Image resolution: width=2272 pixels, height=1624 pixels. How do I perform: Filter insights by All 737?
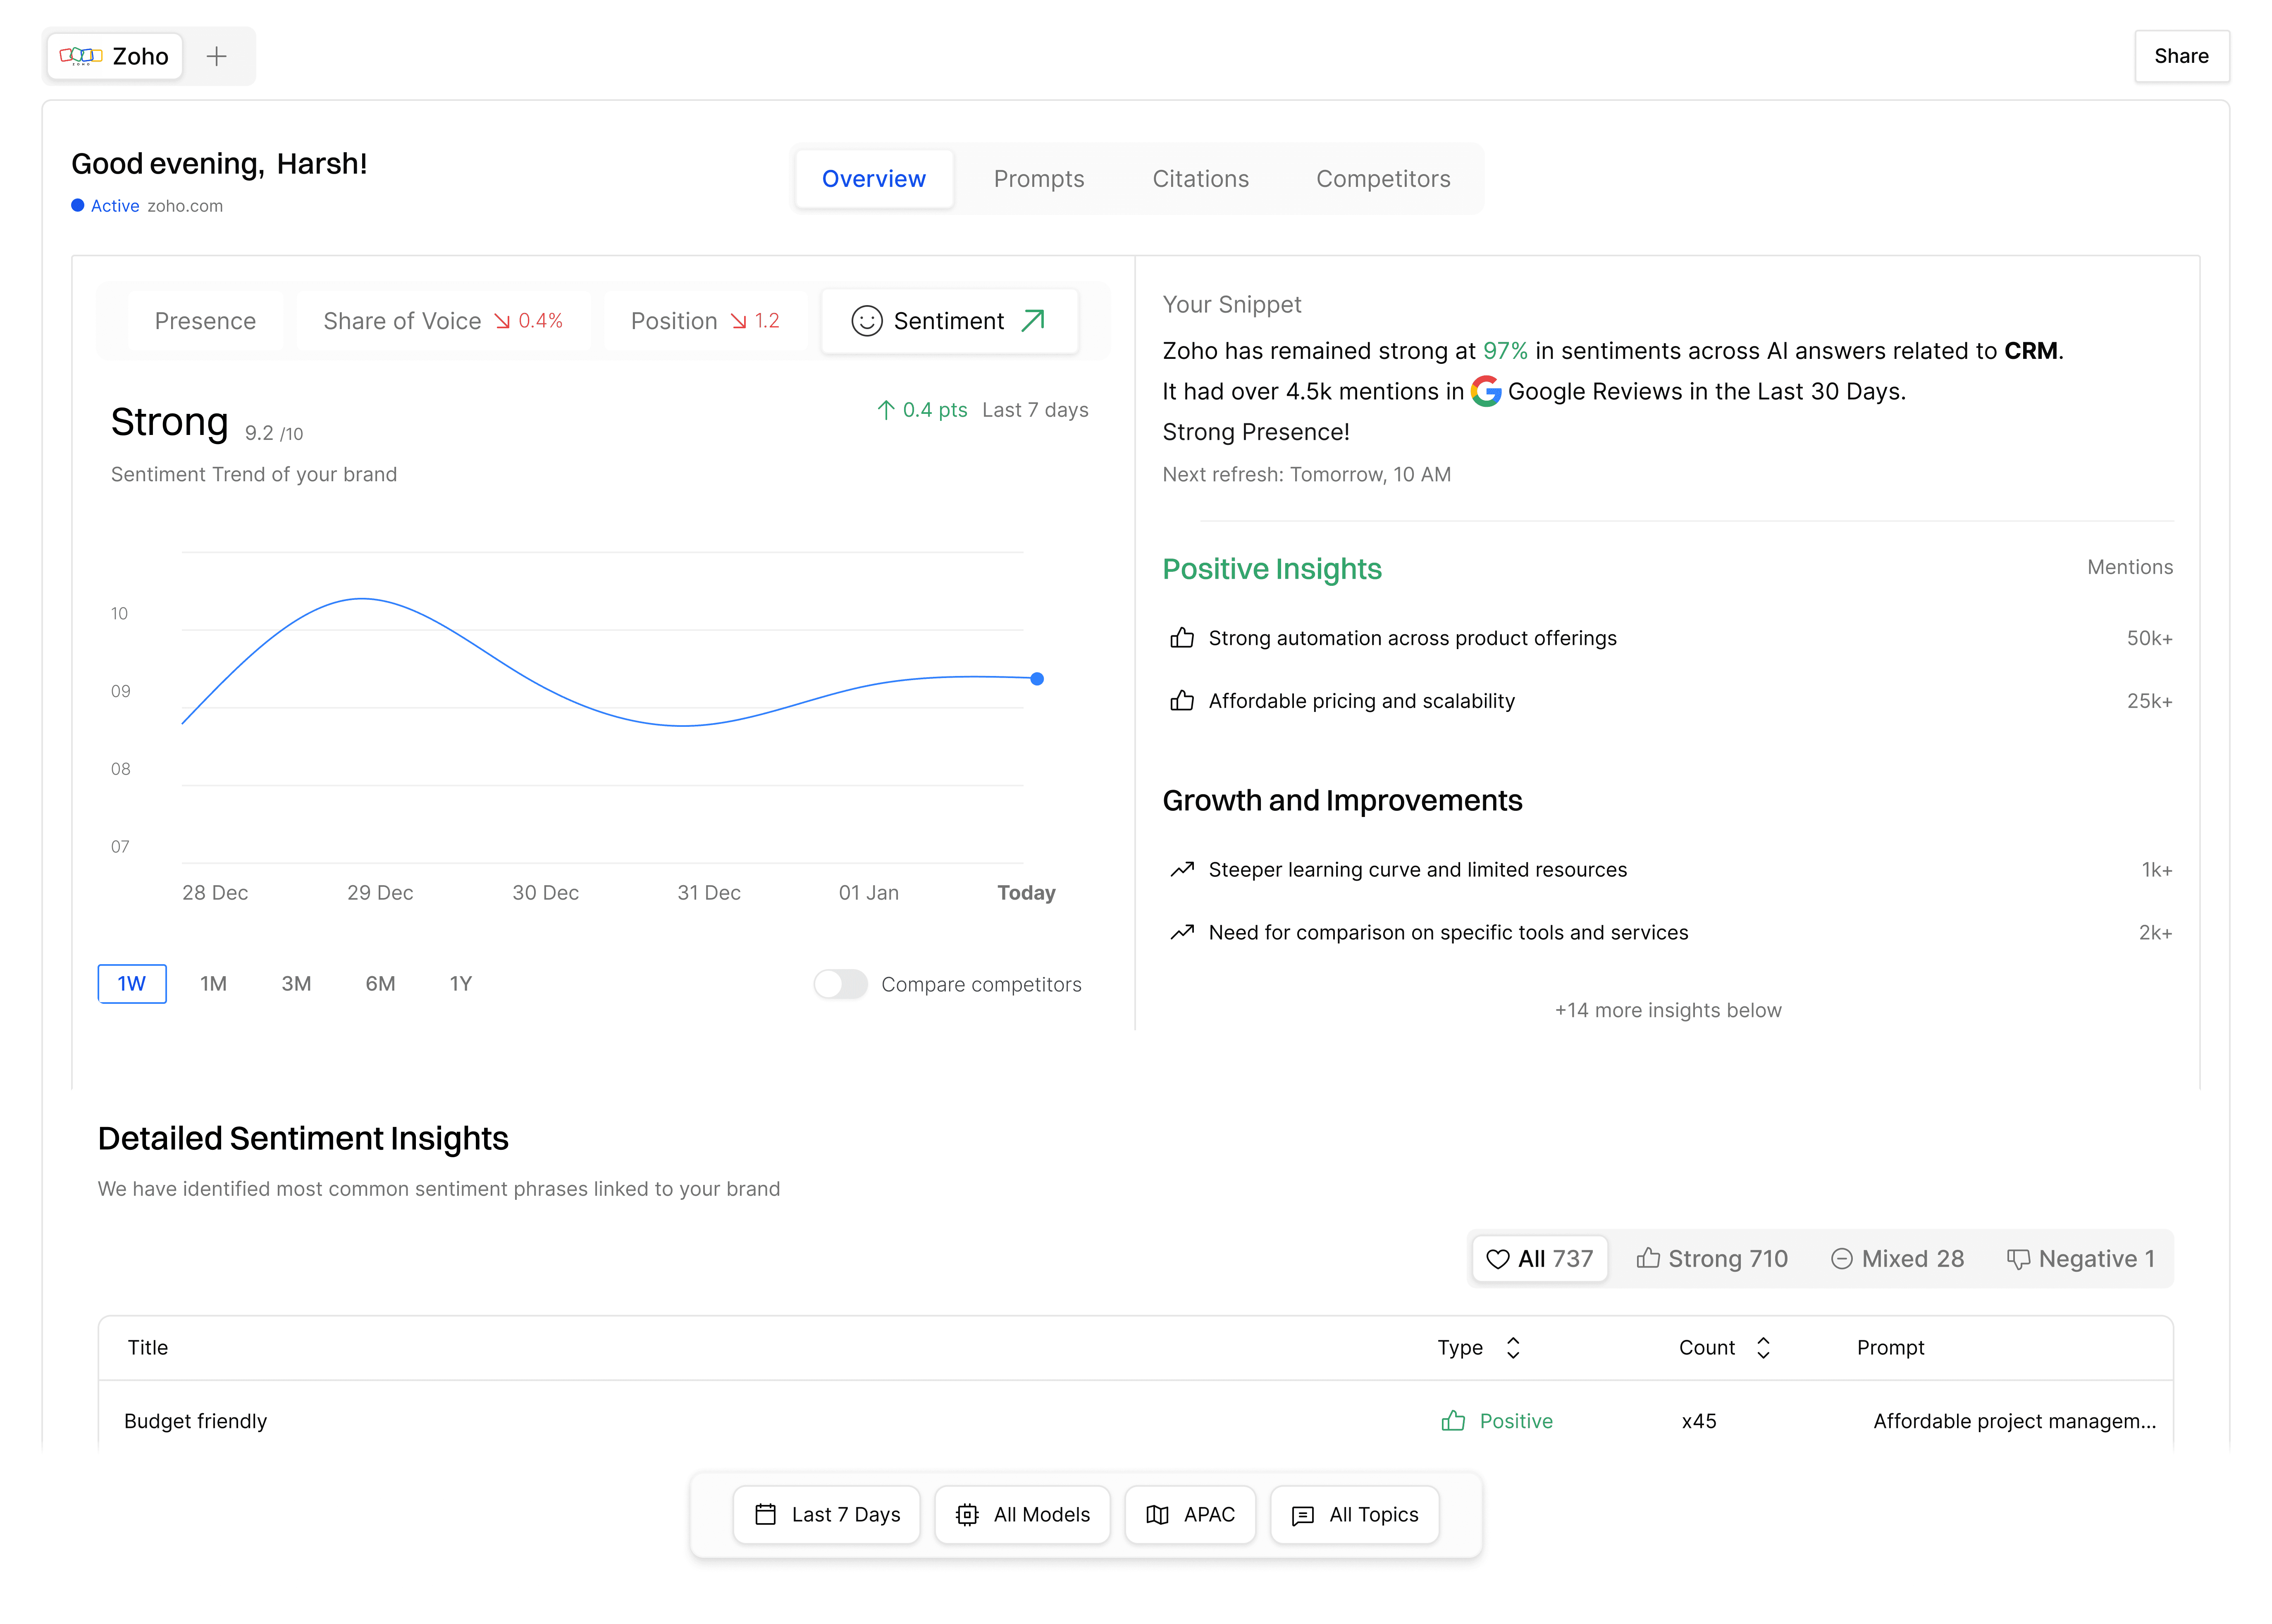(1540, 1259)
